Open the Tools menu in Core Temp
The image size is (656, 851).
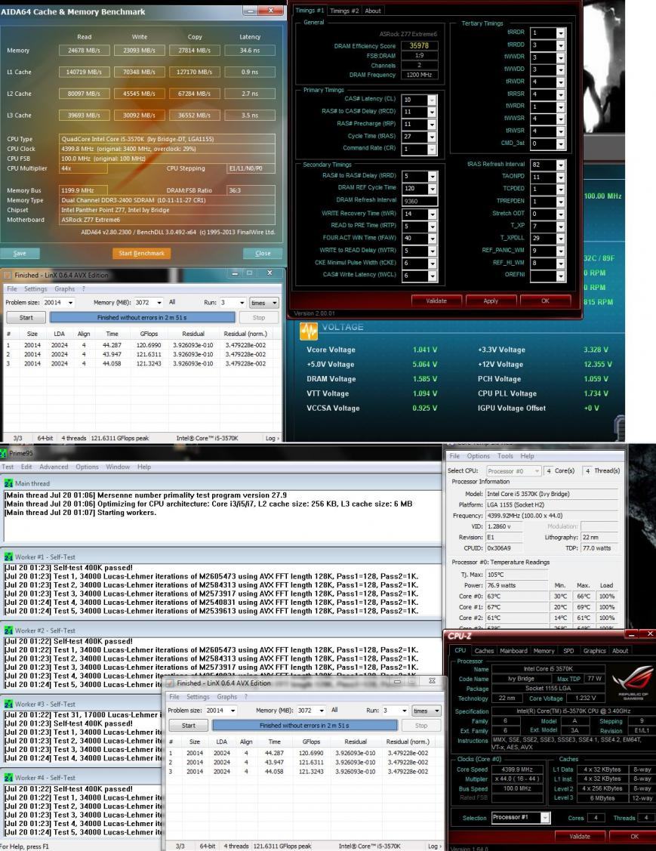(x=504, y=456)
